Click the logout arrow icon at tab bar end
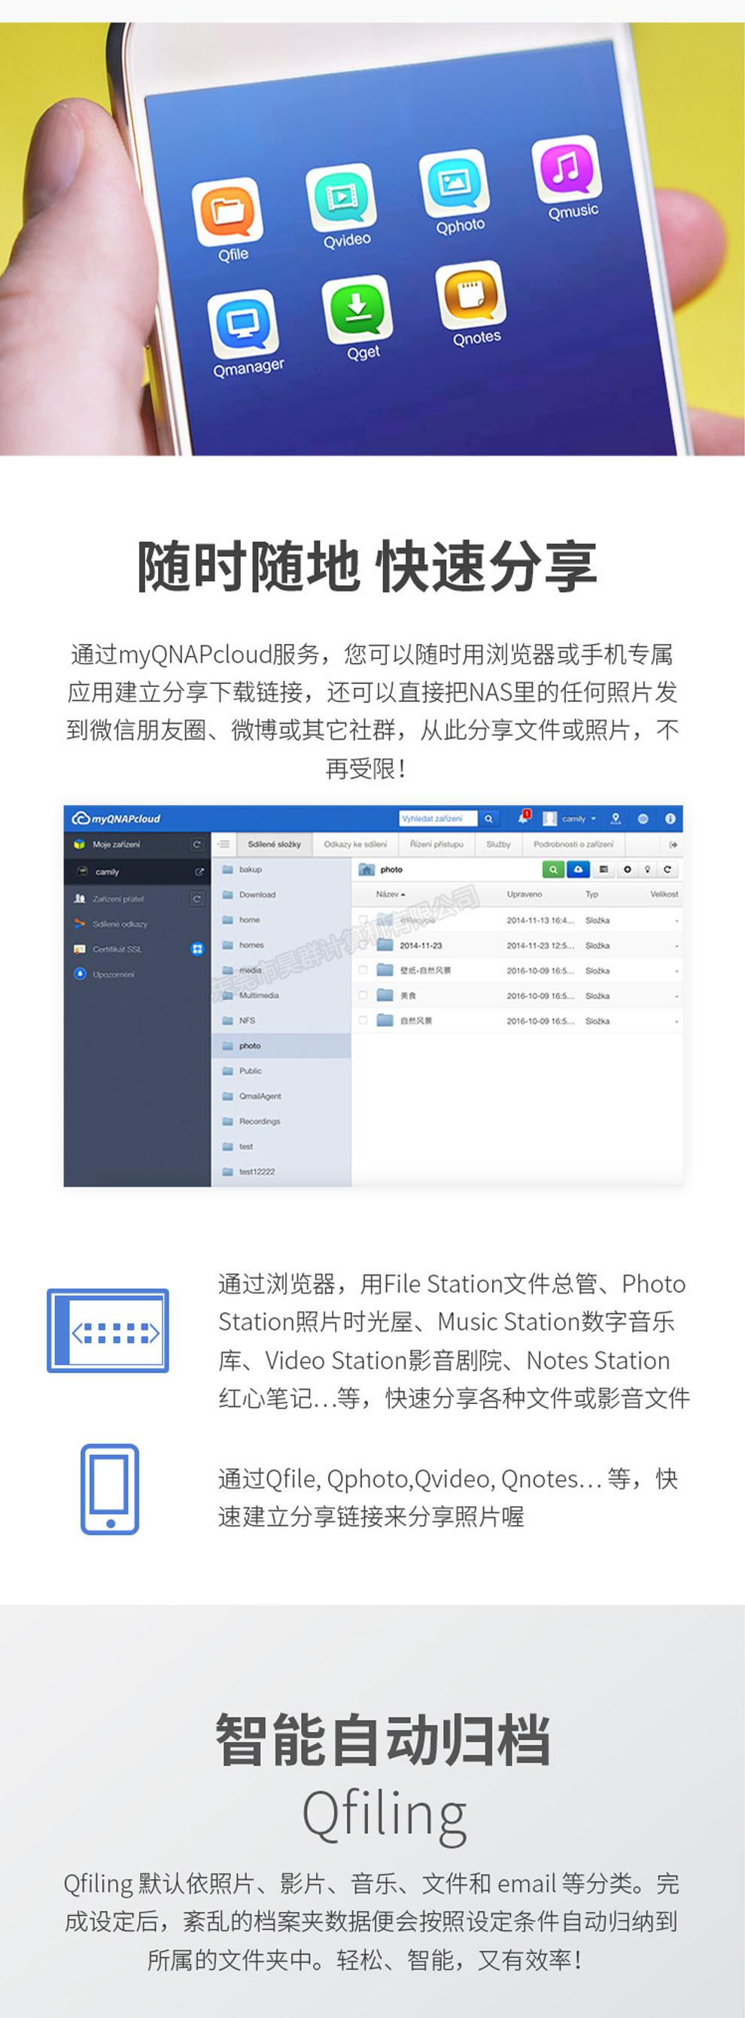This screenshot has width=745, height=2018. pos(673,844)
